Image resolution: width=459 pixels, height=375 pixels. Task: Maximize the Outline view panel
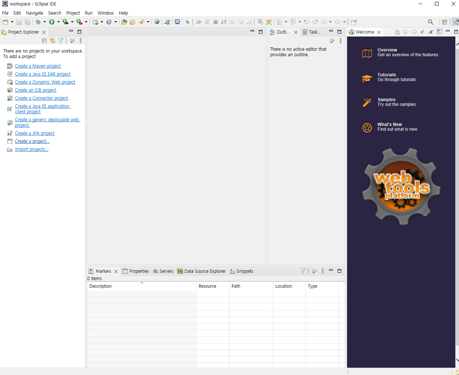click(339, 32)
